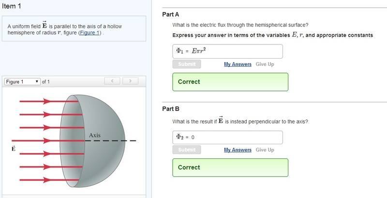Open My Answers link in Part A

pyautogui.click(x=238, y=64)
